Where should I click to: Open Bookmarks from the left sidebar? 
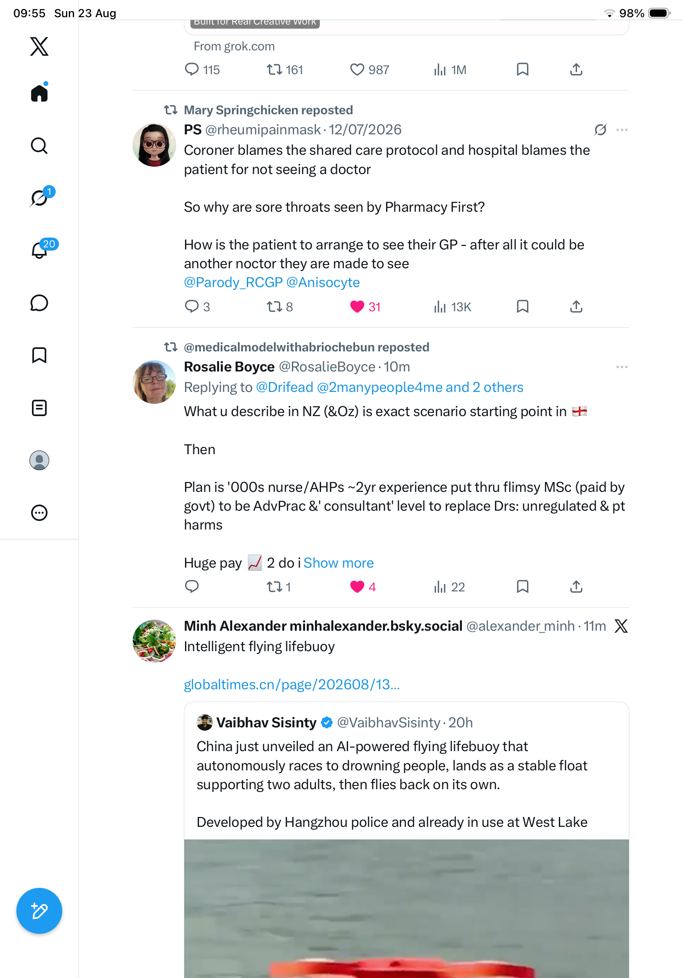39,355
